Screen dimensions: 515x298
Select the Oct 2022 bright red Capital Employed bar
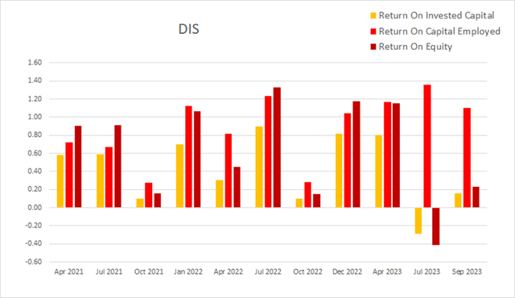[x=307, y=195]
